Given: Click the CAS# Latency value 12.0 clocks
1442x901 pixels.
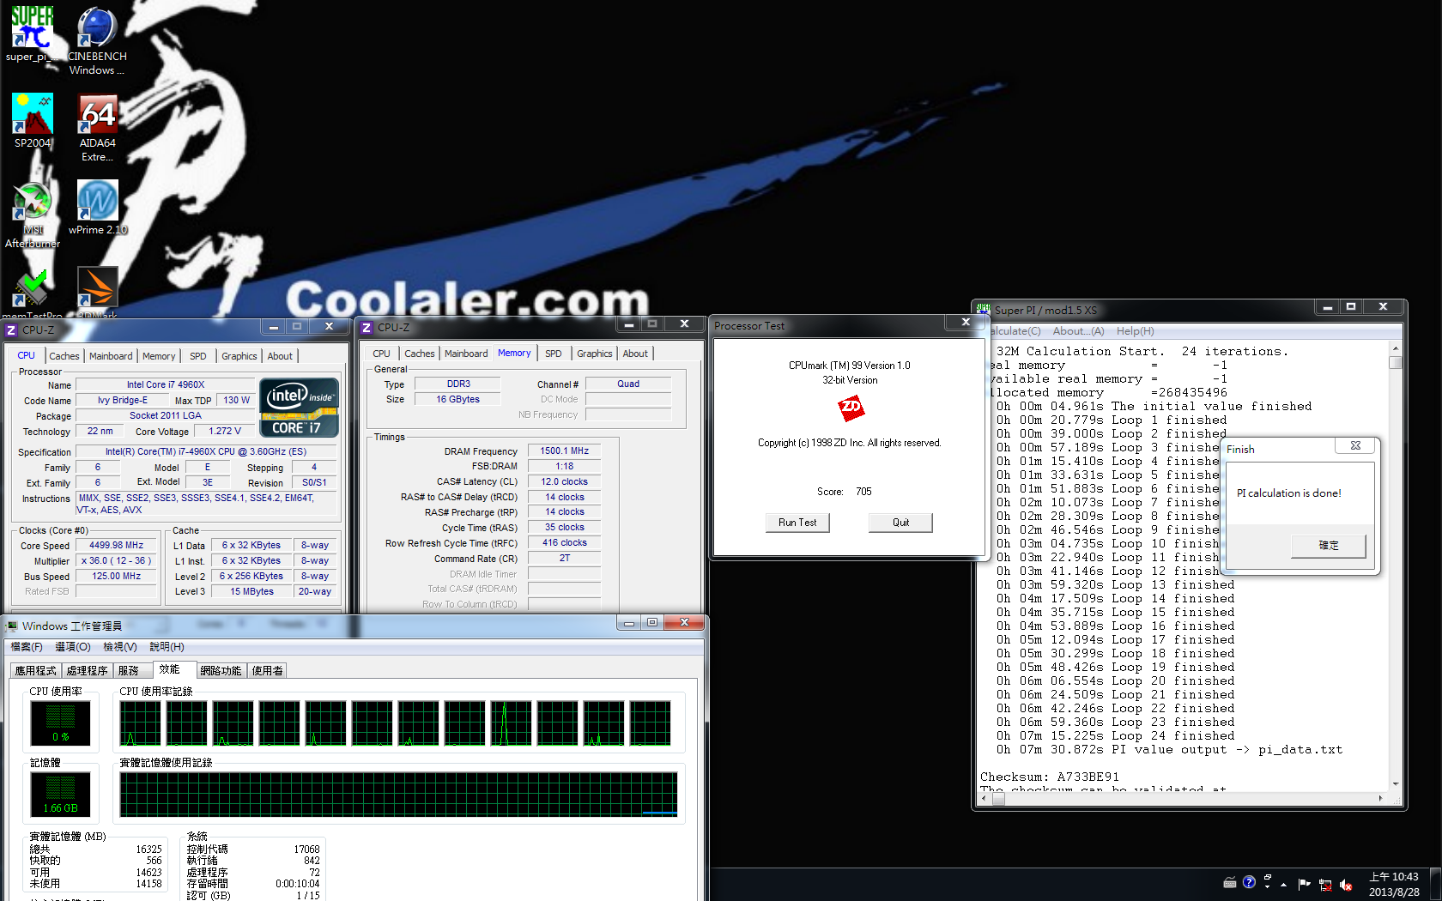Looking at the screenshot, I should [x=564, y=482].
